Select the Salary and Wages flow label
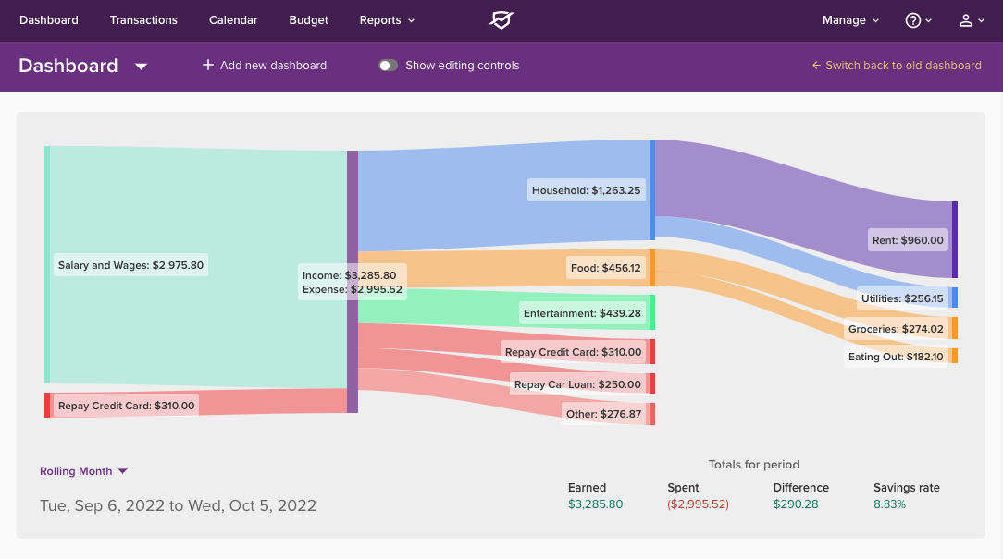The image size is (1003, 559). 130,265
